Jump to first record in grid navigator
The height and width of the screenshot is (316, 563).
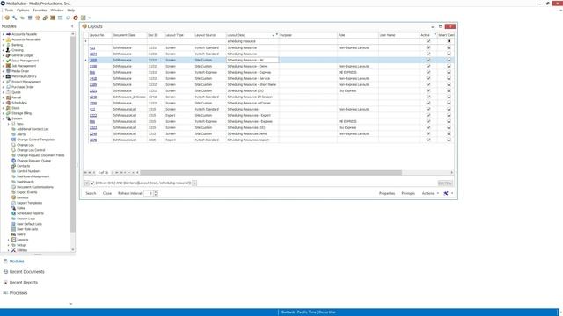[85, 173]
